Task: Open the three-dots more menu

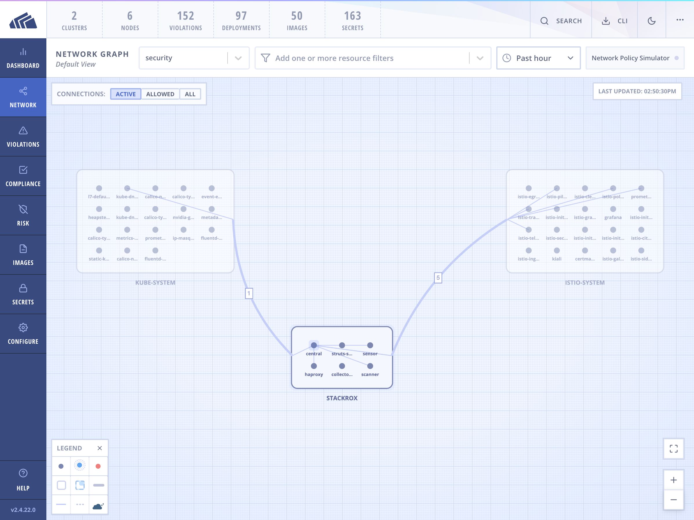Action: point(680,20)
